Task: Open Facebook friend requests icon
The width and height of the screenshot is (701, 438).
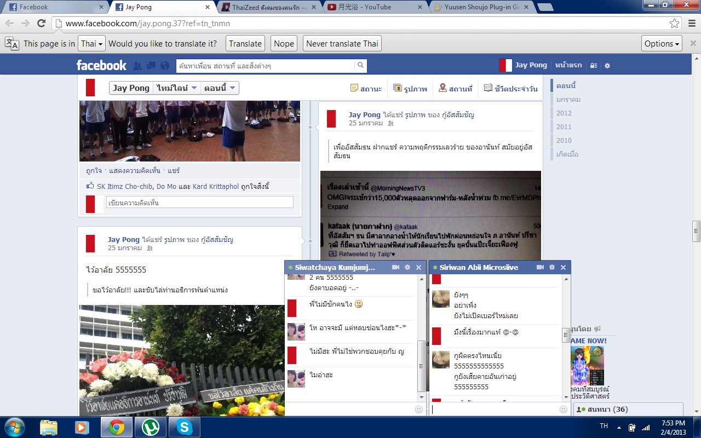Action: [137, 66]
